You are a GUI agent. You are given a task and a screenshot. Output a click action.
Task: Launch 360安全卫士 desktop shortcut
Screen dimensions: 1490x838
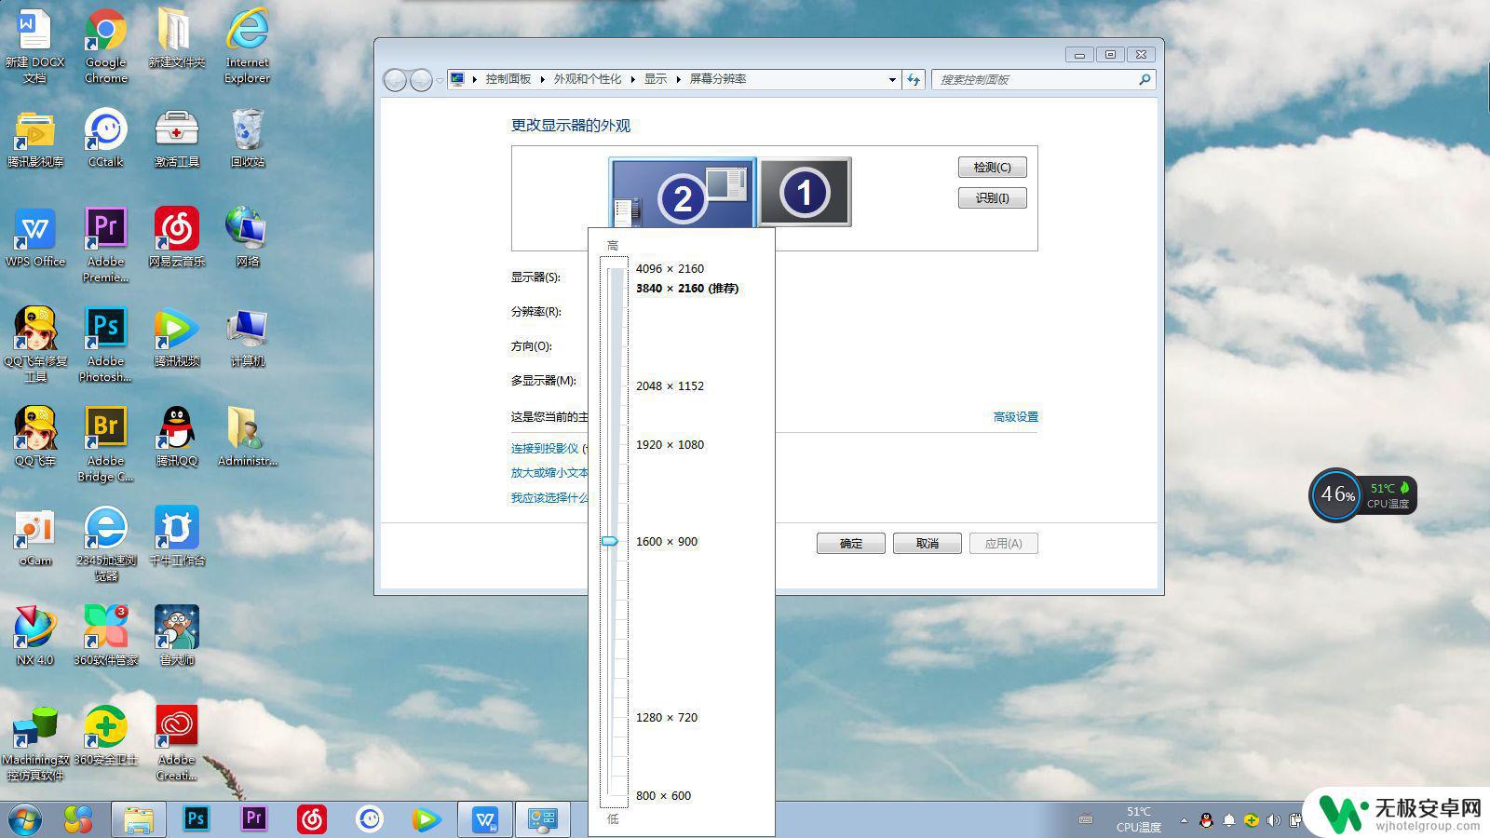point(105,737)
